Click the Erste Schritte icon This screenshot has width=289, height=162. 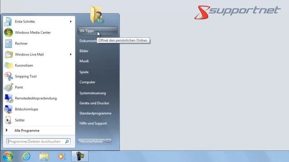click(8, 22)
